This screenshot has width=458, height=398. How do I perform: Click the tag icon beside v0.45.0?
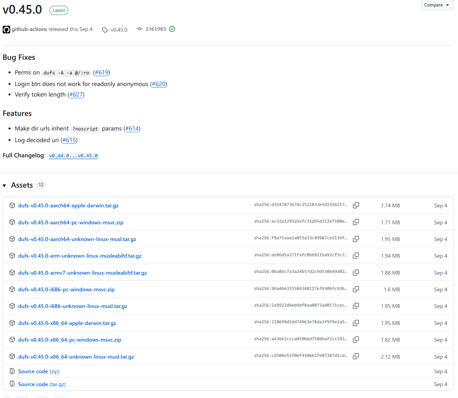tap(105, 30)
